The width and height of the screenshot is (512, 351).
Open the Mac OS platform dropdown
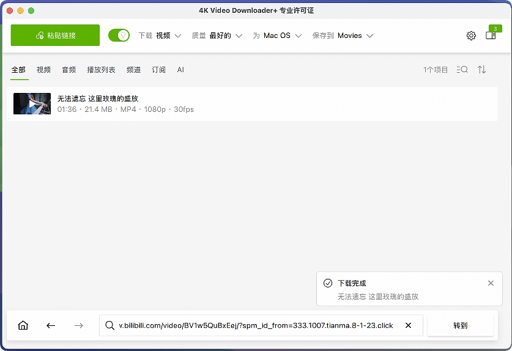click(x=277, y=35)
